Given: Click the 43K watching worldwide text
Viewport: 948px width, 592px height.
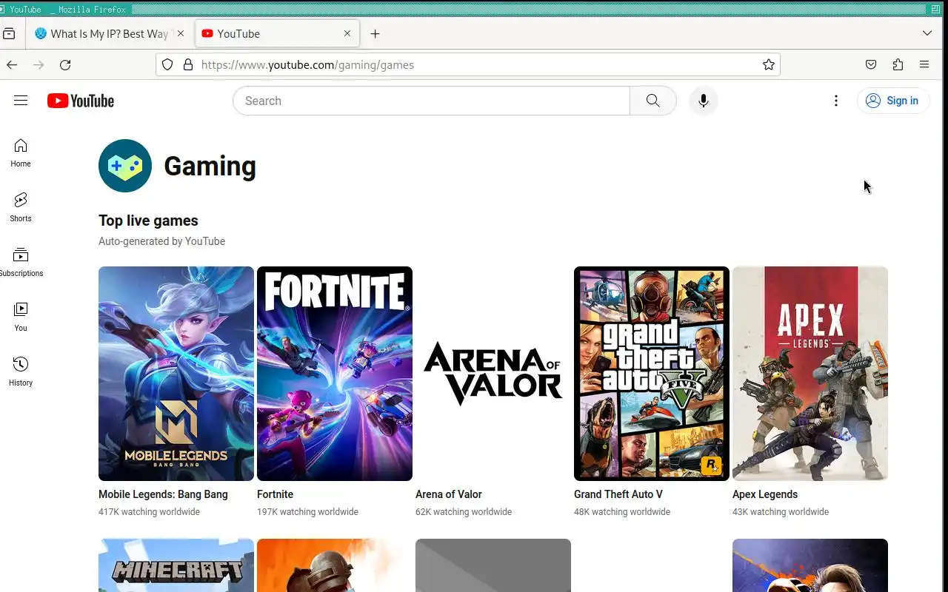Looking at the screenshot, I should pos(781,512).
